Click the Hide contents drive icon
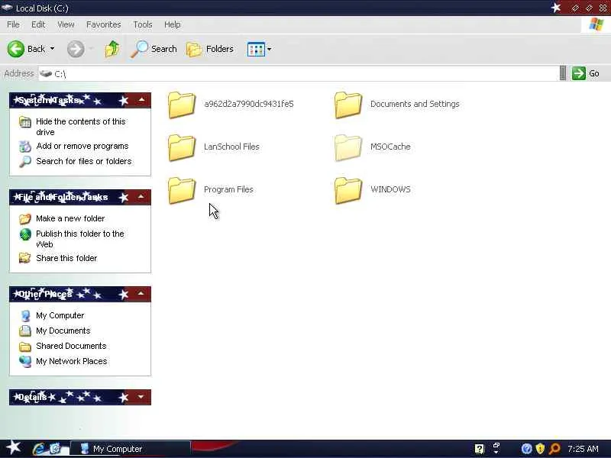611x458 pixels. pyautogui.click(x=25, y=122)
